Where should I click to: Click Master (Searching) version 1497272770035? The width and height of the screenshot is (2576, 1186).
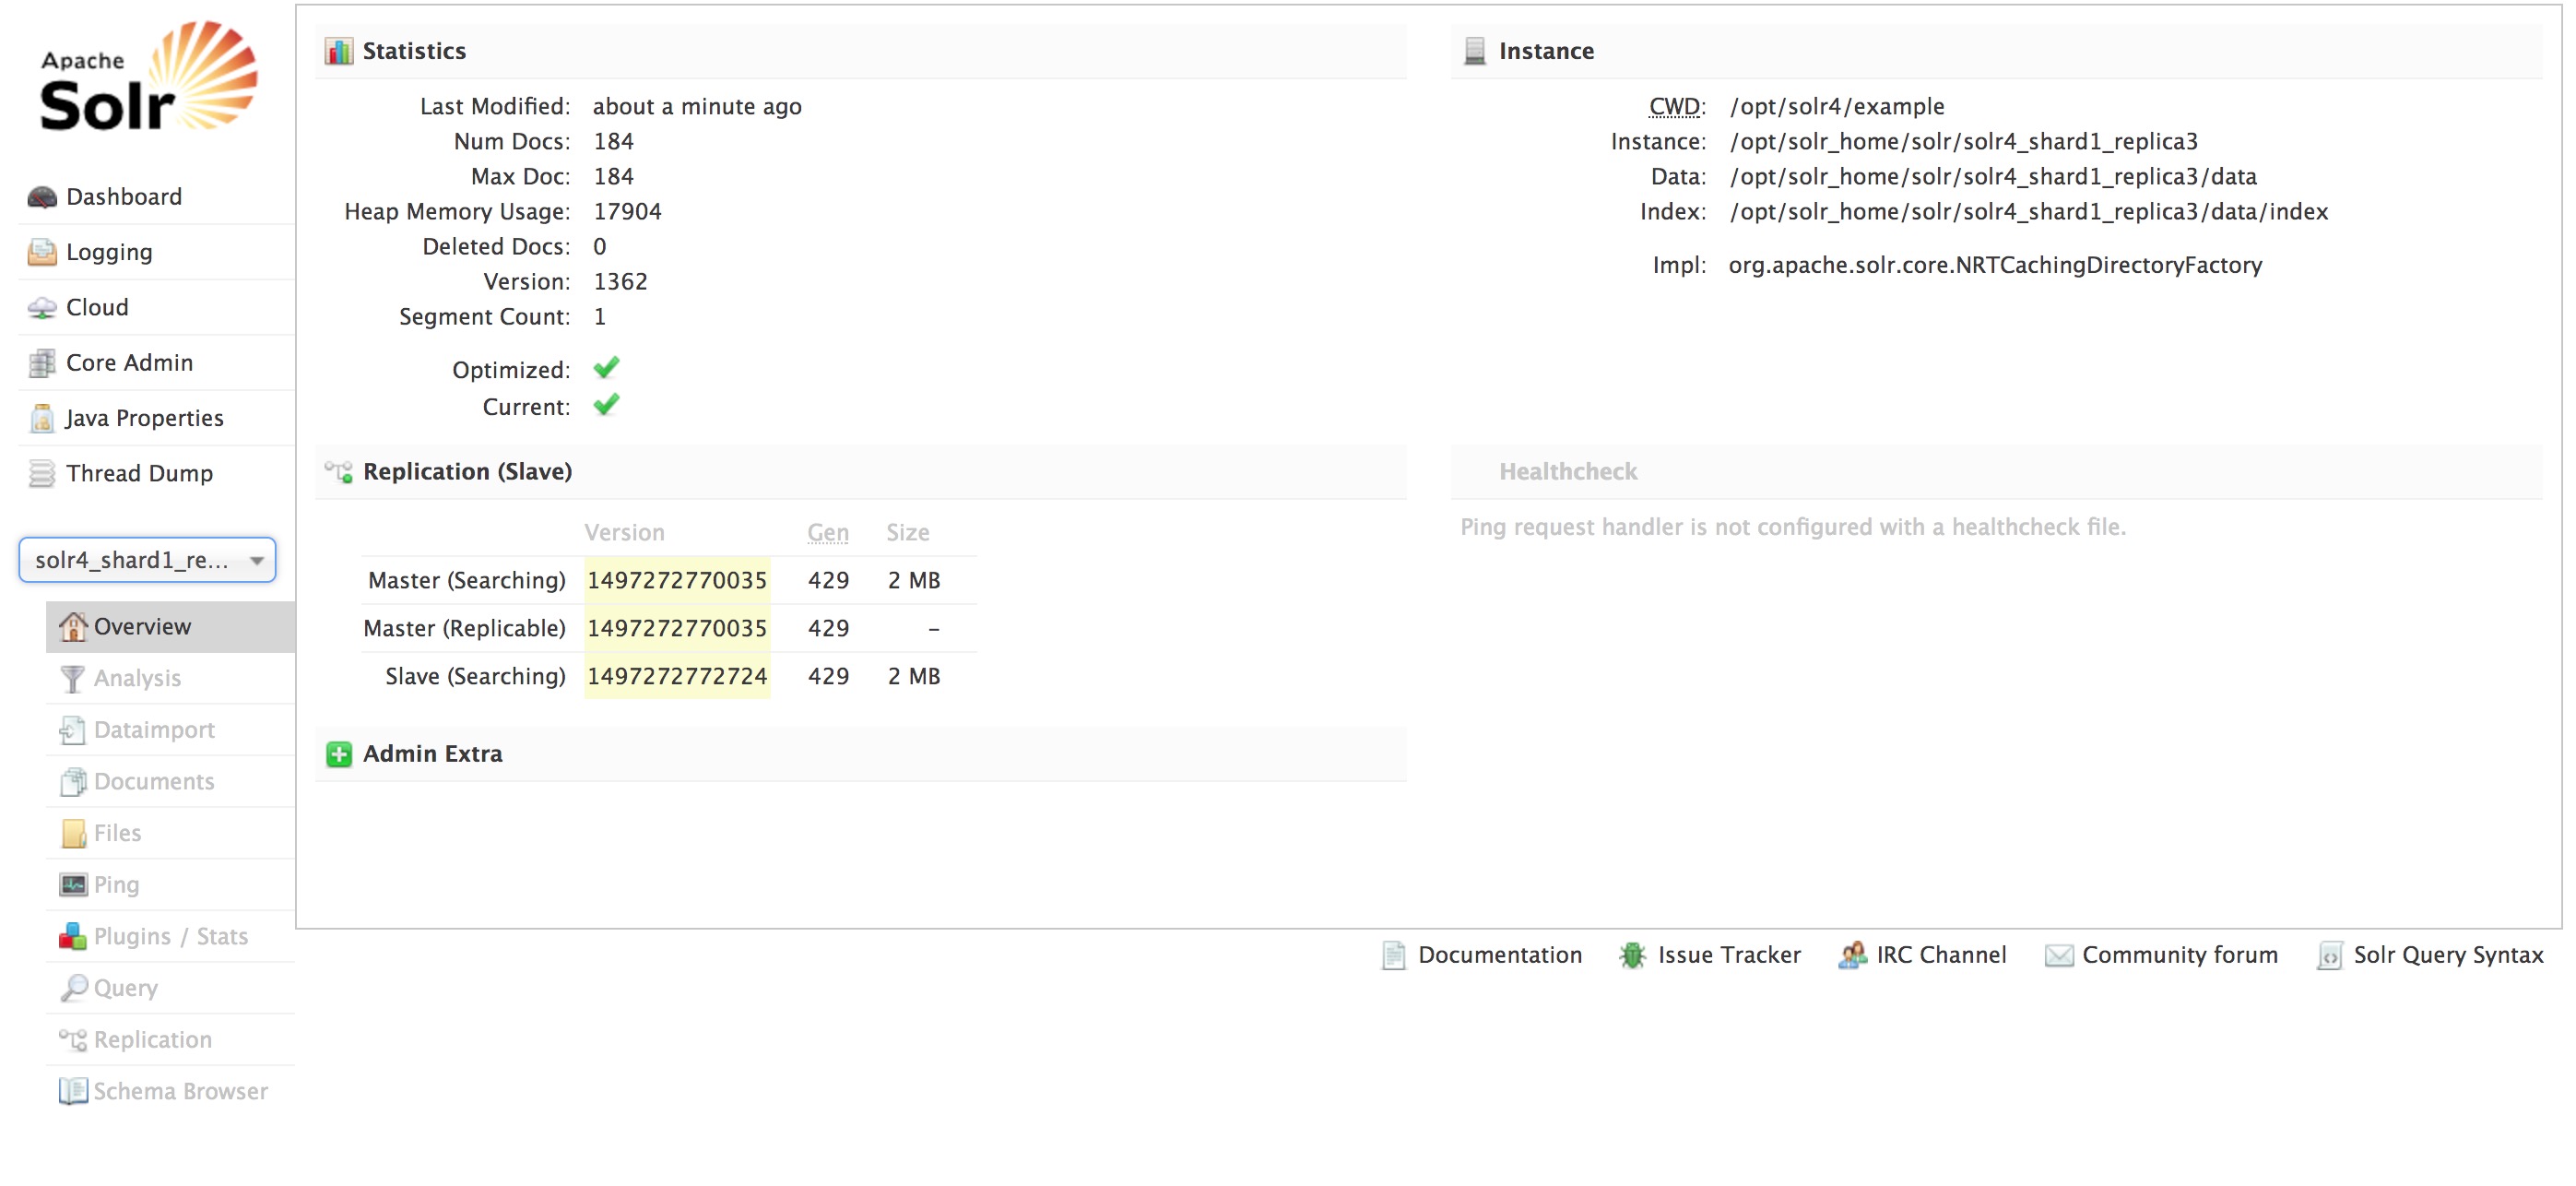677,581
